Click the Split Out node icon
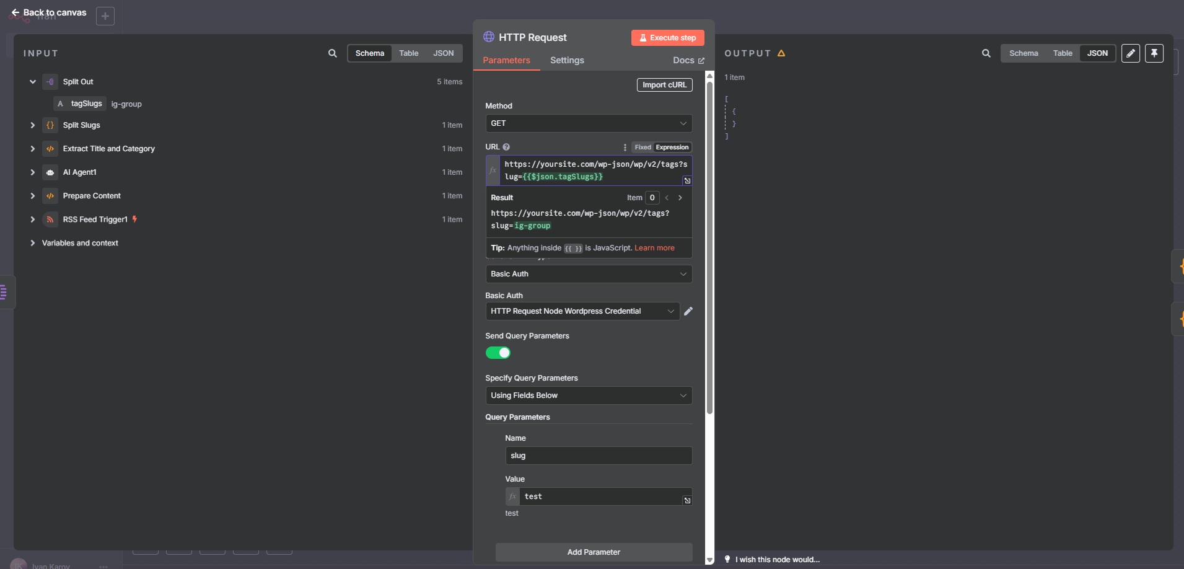 (x=50, y=82)
